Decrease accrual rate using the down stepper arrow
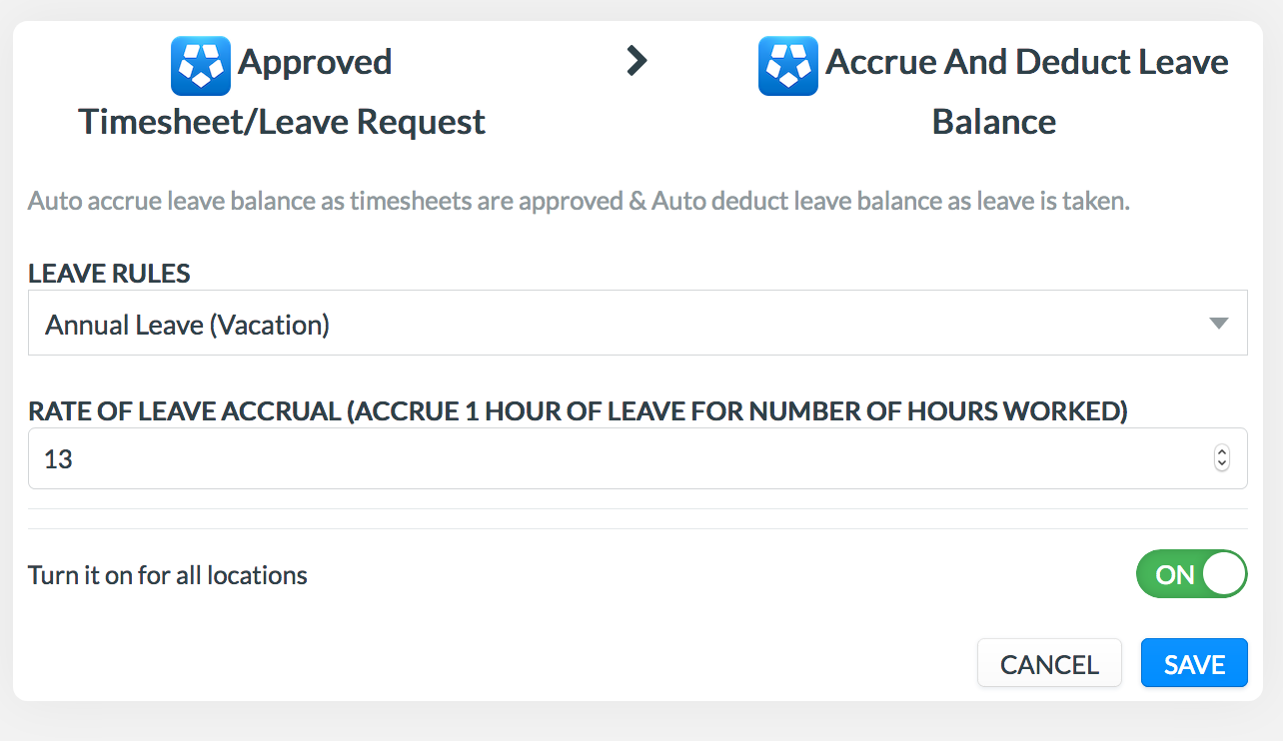The height and width of the screenshot is (741, 1283). pyautogui.click(x=1221, y=464)
